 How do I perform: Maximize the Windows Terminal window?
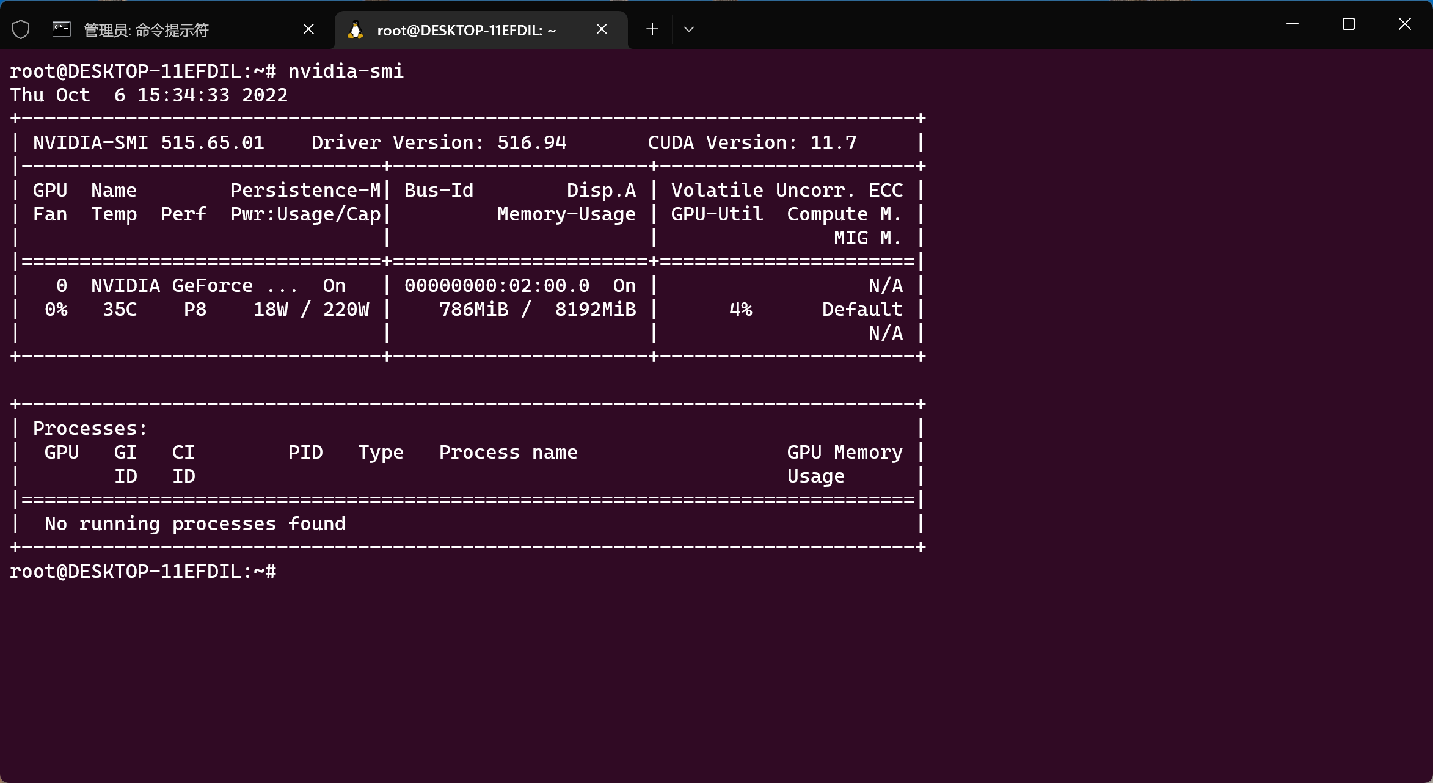(x=1348, y=24)
